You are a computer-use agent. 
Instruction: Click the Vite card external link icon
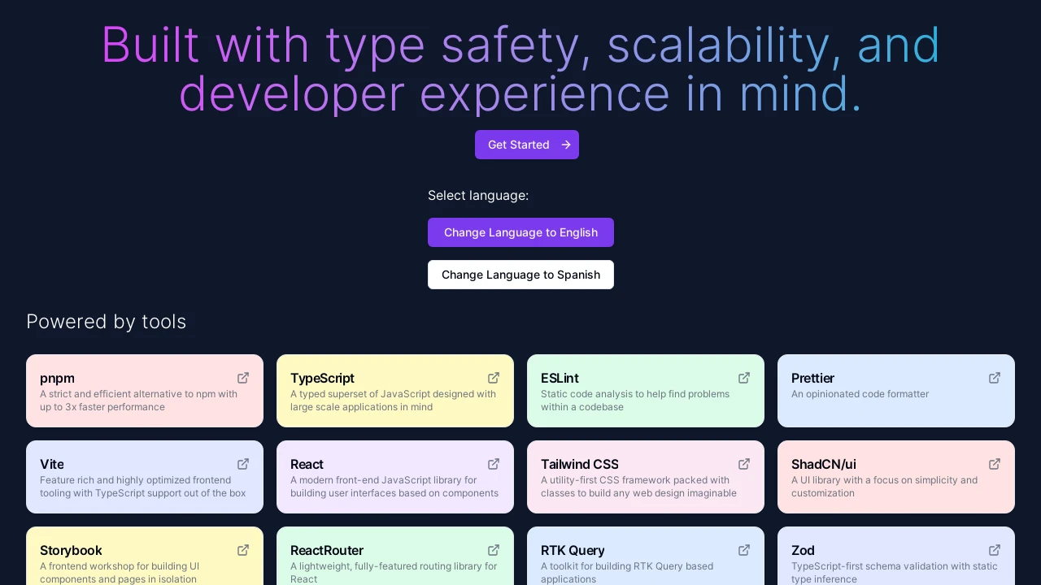click(x=243, y=464)
